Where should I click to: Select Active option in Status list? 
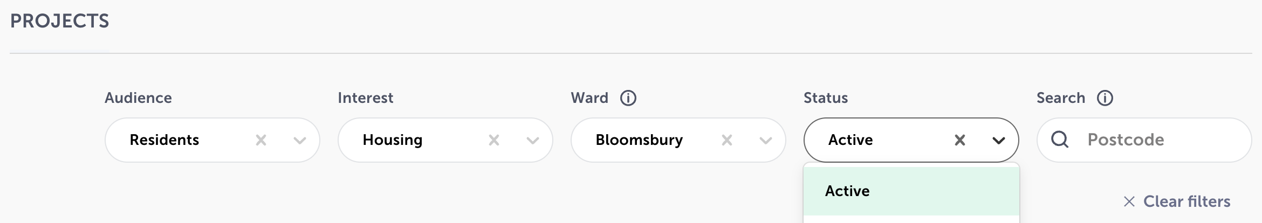pos(911,191)
